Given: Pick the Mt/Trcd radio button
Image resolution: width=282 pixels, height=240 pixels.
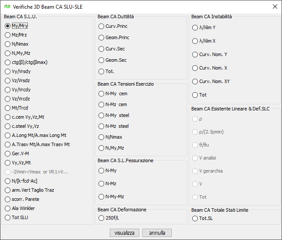Looking at the screenshot, I should tap(16, 108).
